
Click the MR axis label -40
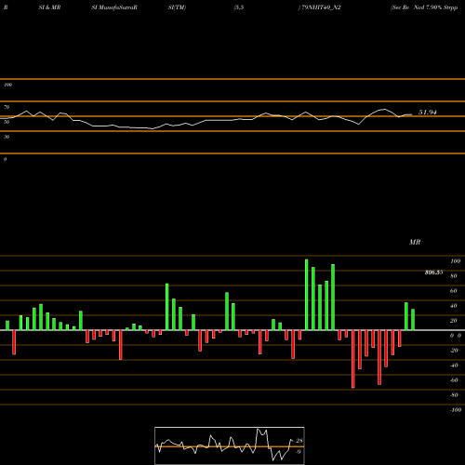coord(454,365)
